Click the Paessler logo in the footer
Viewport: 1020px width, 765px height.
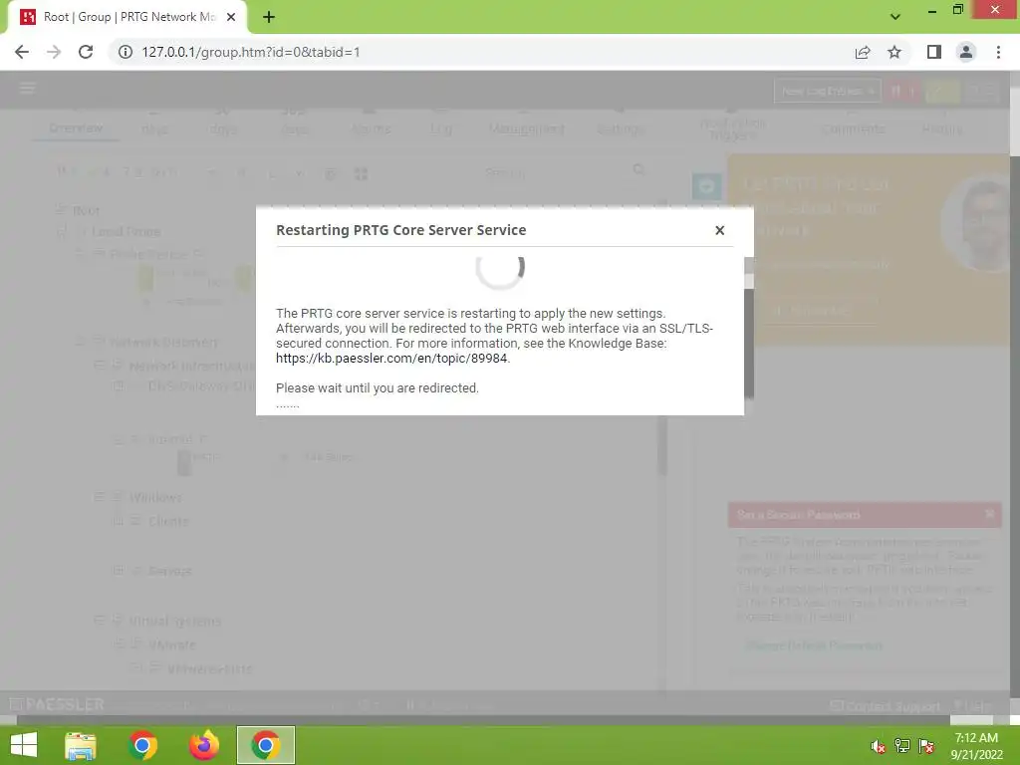[57, 704]
